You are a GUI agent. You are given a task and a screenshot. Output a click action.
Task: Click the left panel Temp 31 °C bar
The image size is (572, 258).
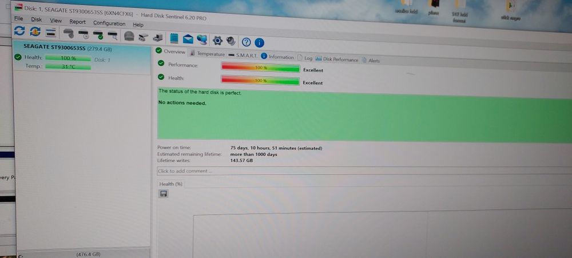(x=68, y=67)
